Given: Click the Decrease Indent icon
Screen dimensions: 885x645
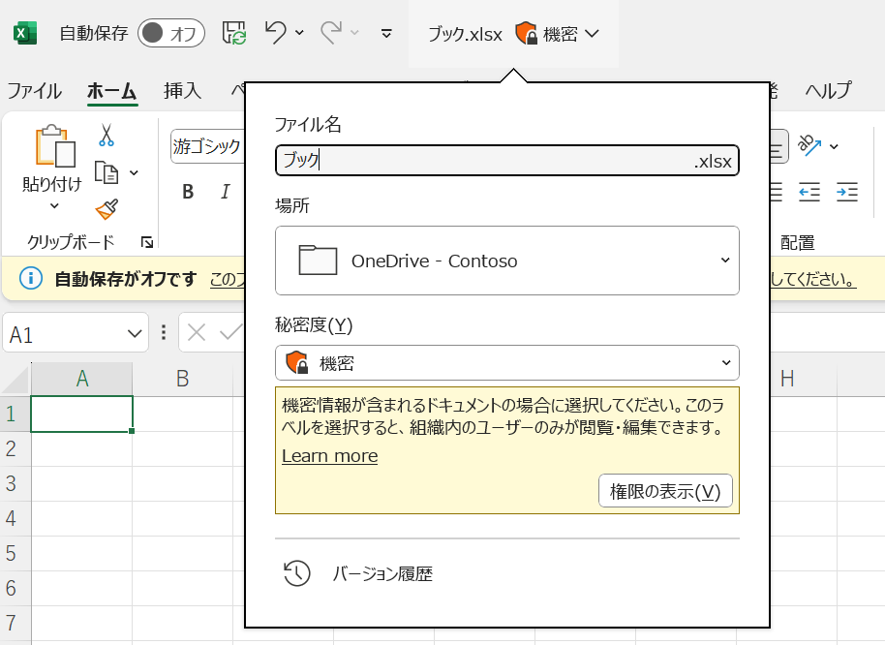Looking at the screenshot, I should click(x=809, y=192).
